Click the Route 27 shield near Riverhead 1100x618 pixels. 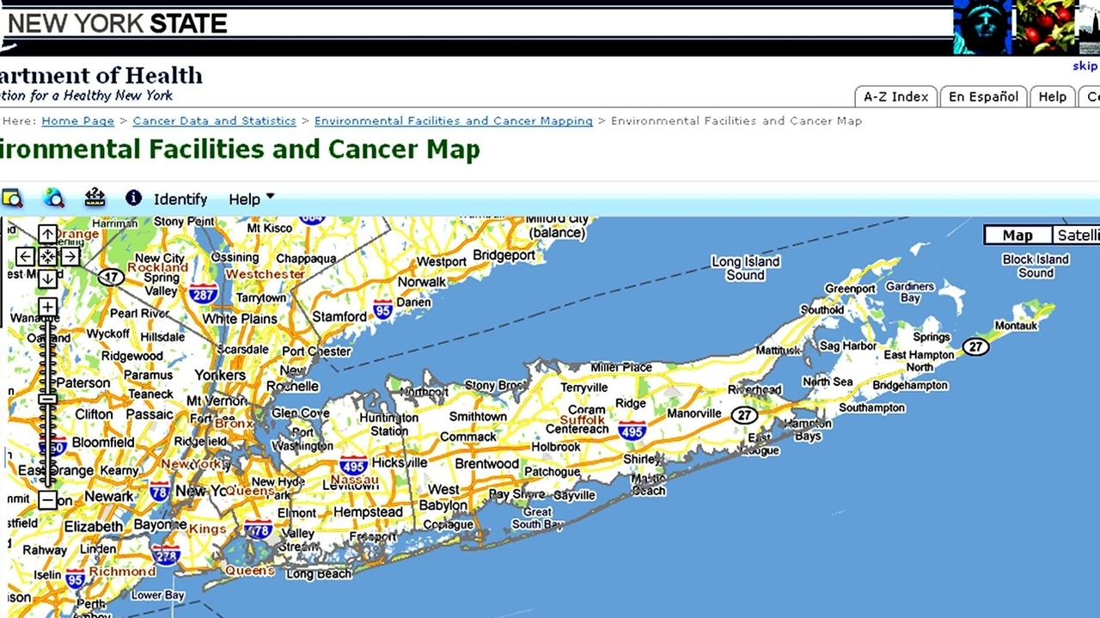pos(744,415)
